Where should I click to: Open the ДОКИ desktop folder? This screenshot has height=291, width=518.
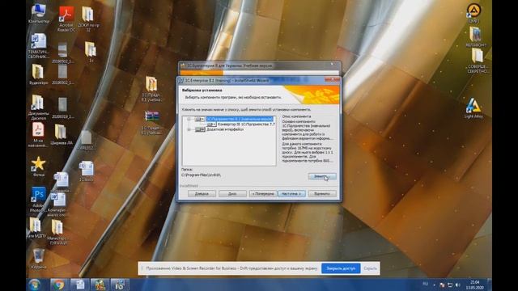(88, 19)
